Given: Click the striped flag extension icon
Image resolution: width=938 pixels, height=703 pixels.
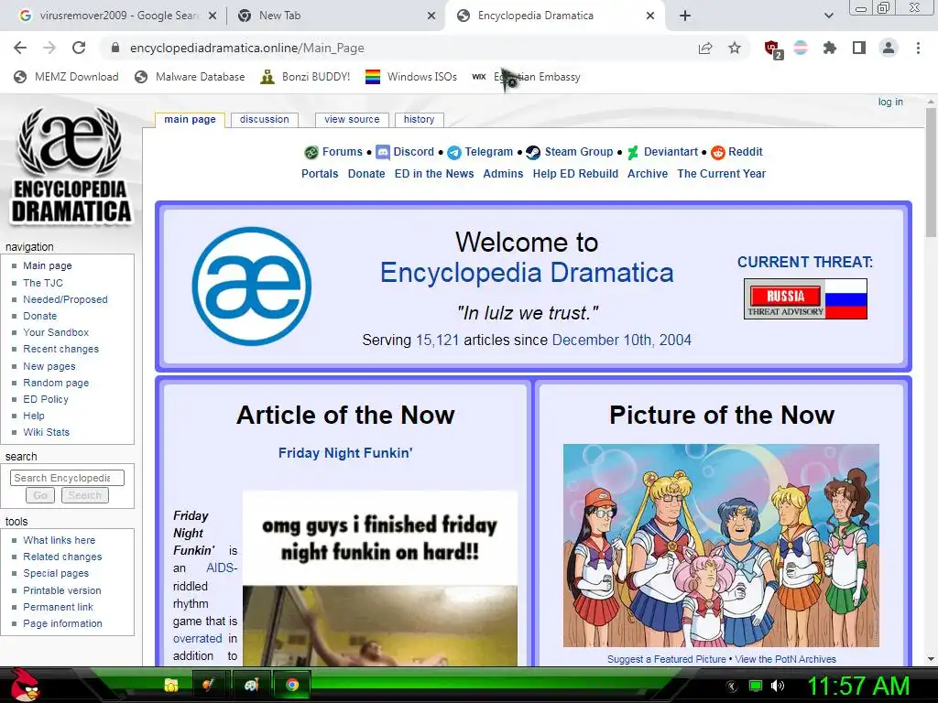Looking at the screenshot, I should click(x=801, y=48).
